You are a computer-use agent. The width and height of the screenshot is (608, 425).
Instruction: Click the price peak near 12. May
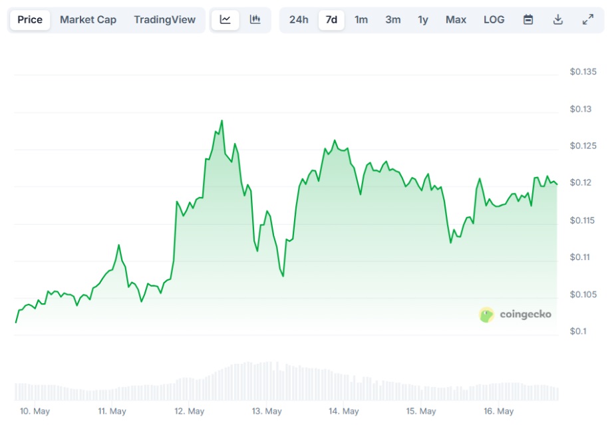[x=222, y=121]
